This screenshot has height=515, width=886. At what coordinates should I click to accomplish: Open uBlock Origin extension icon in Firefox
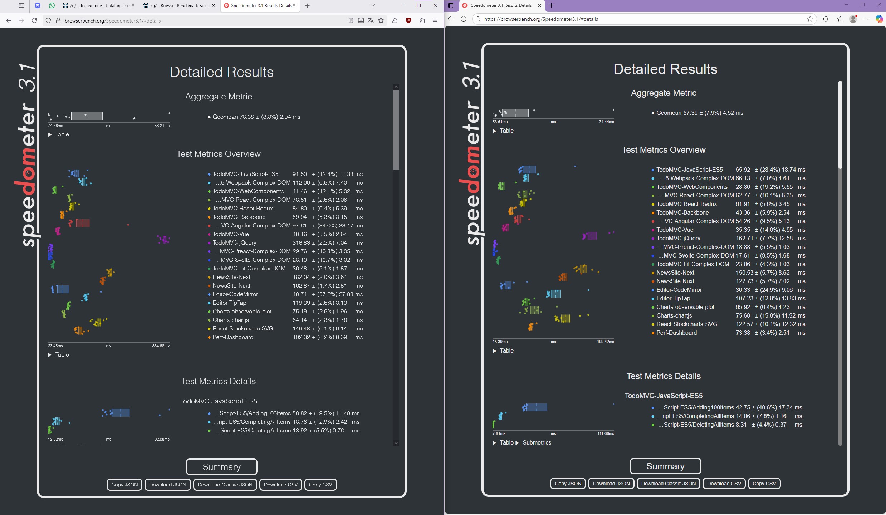click(408, 20)
